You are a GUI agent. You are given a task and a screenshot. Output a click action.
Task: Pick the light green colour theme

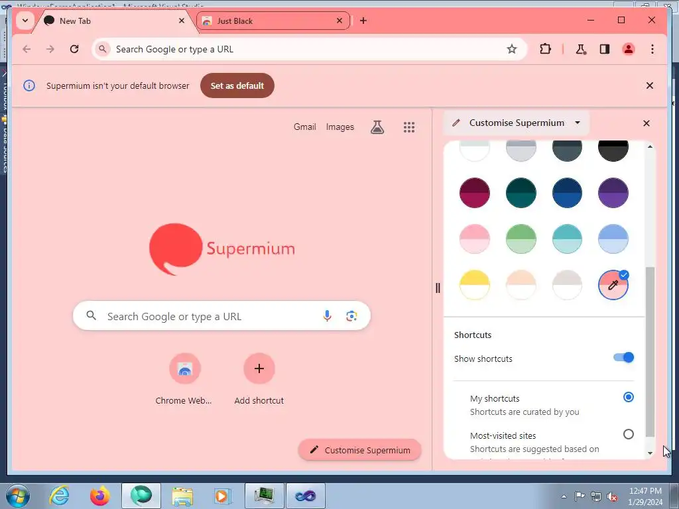coord(521,239)
